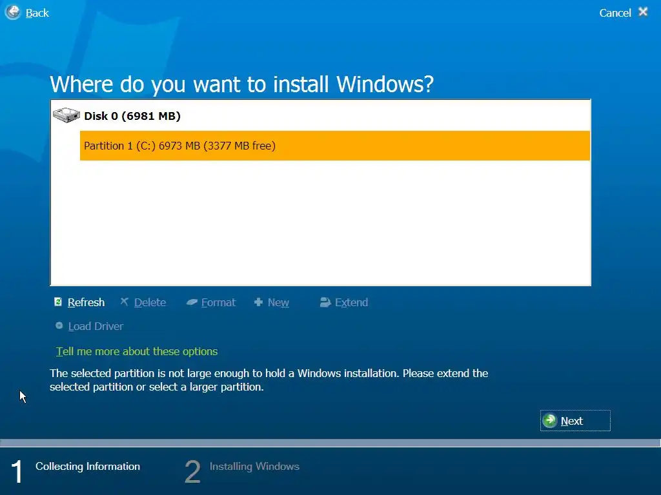Choose the New partition label

pyautogui.click(x=278, y=302)
